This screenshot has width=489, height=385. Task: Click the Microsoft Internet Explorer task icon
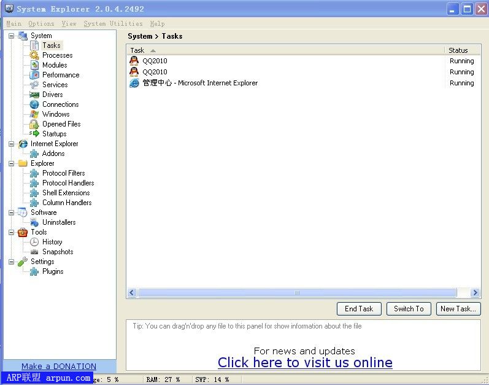pyautogui.click(x=134, y=83)
